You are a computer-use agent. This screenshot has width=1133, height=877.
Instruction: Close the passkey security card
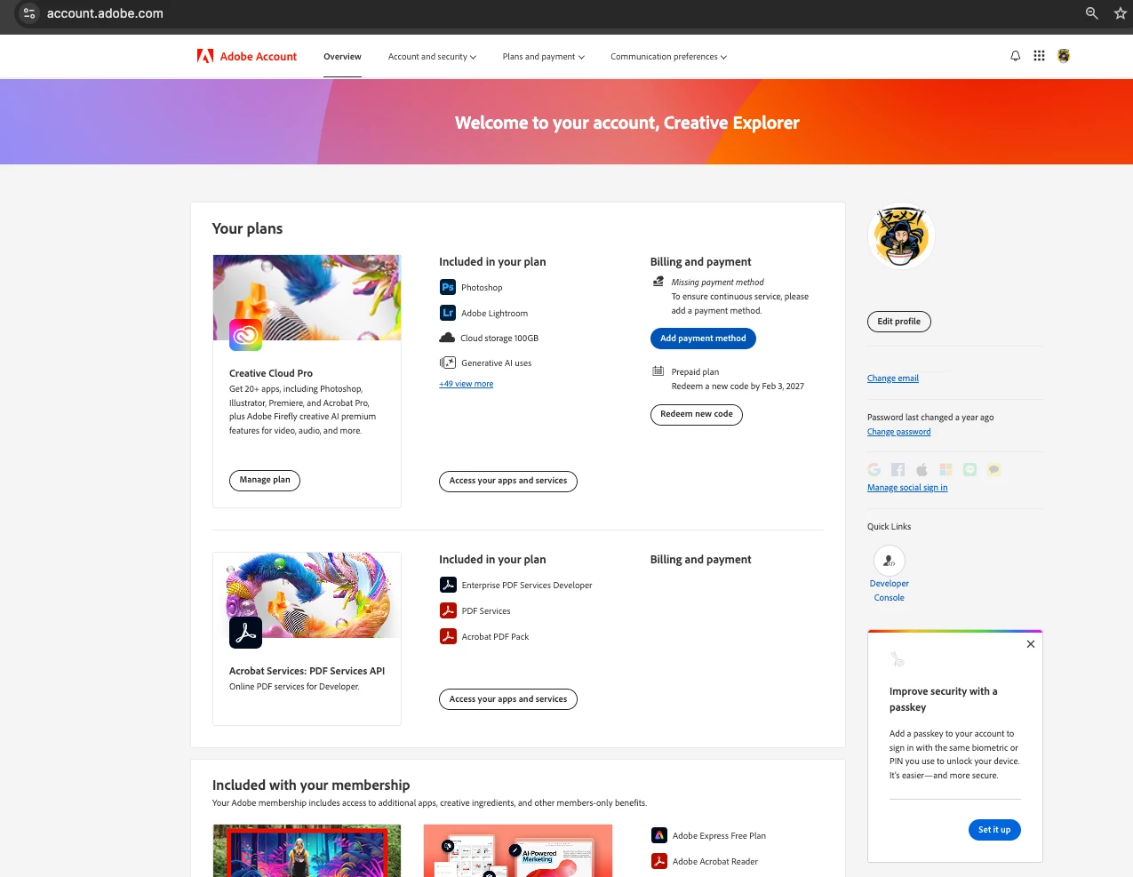click(1031, 644)
